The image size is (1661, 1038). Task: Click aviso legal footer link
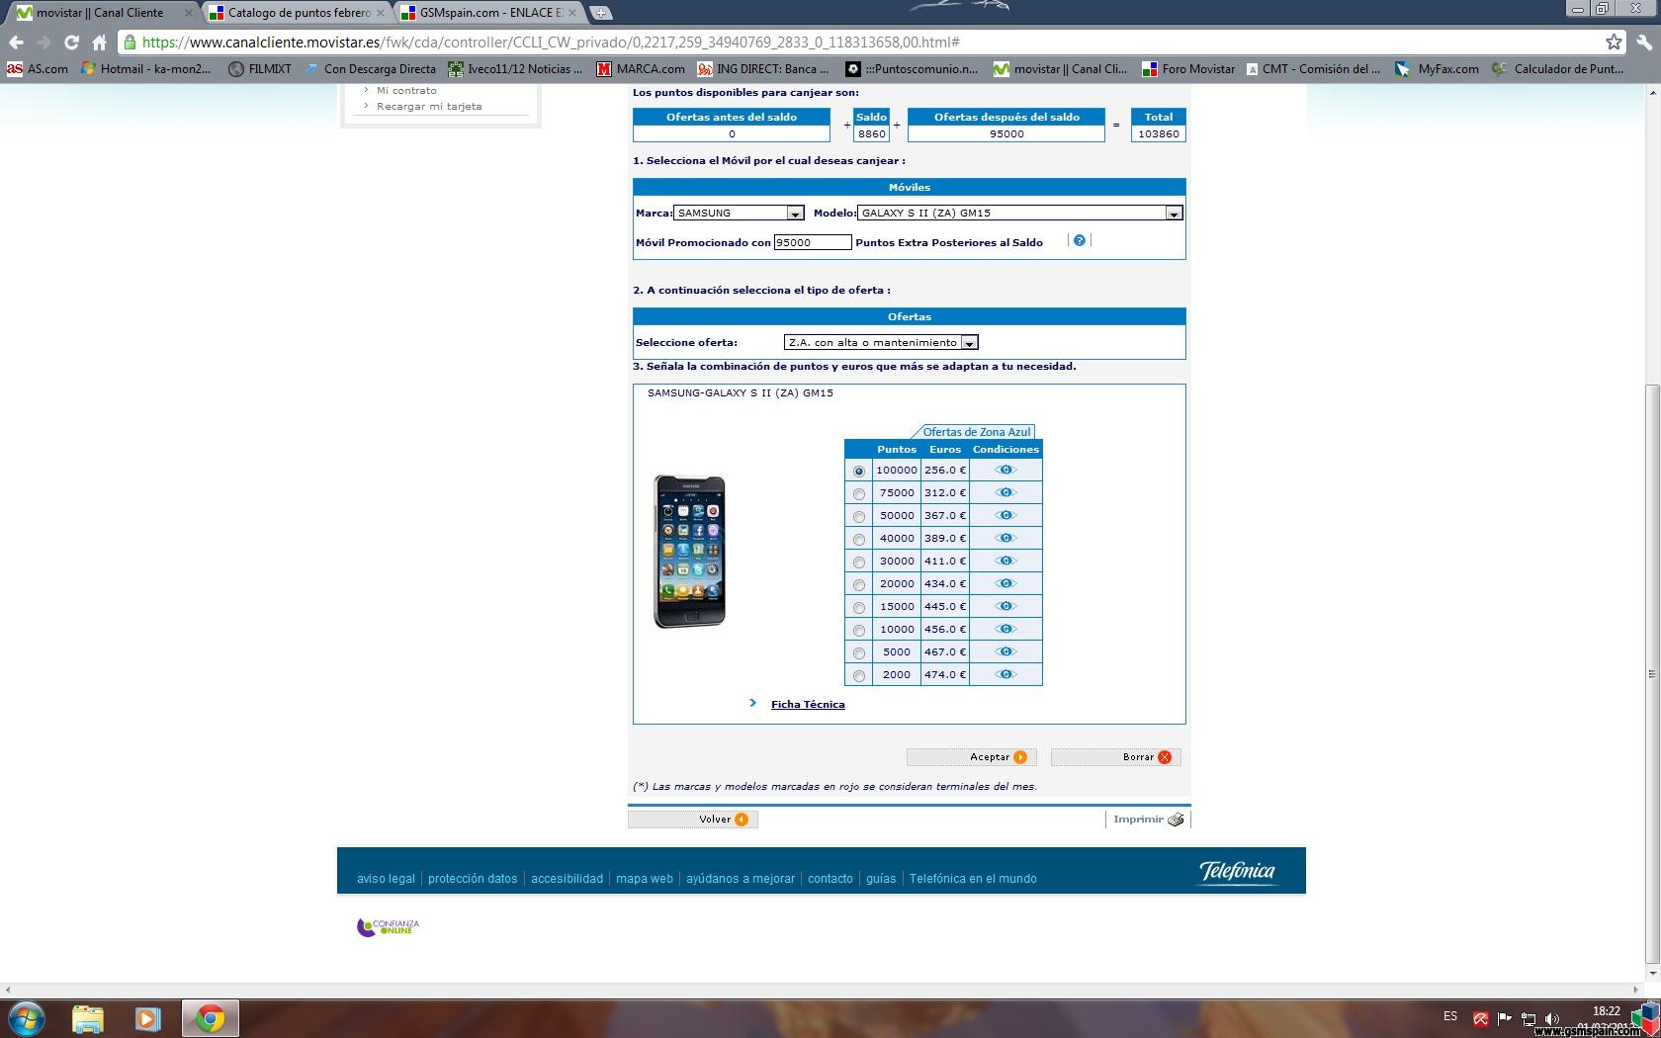point(386,879)
